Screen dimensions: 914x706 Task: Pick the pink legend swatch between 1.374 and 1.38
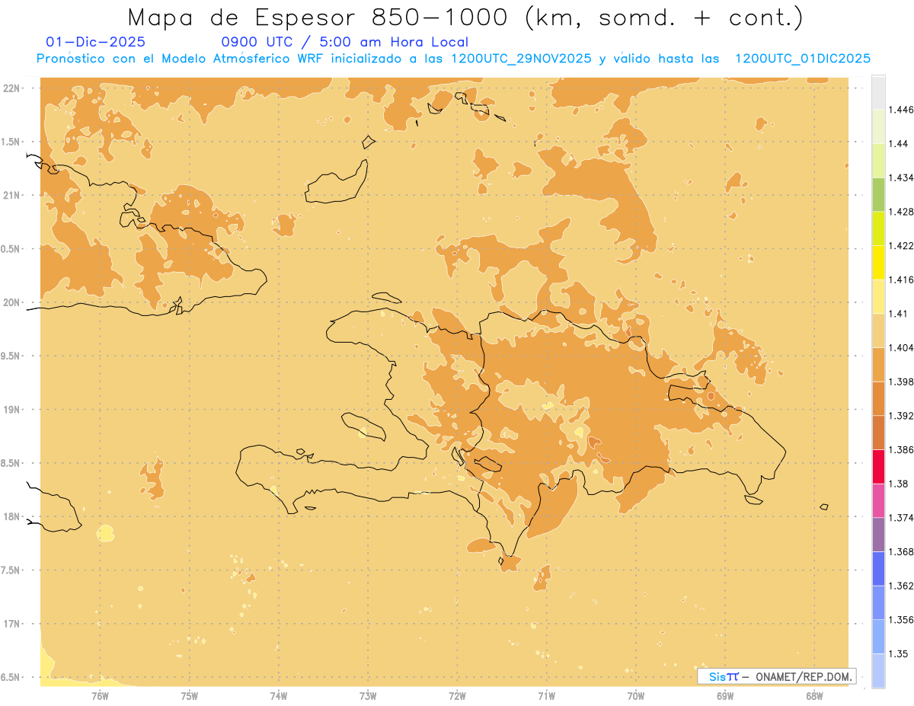click(878, 500)
